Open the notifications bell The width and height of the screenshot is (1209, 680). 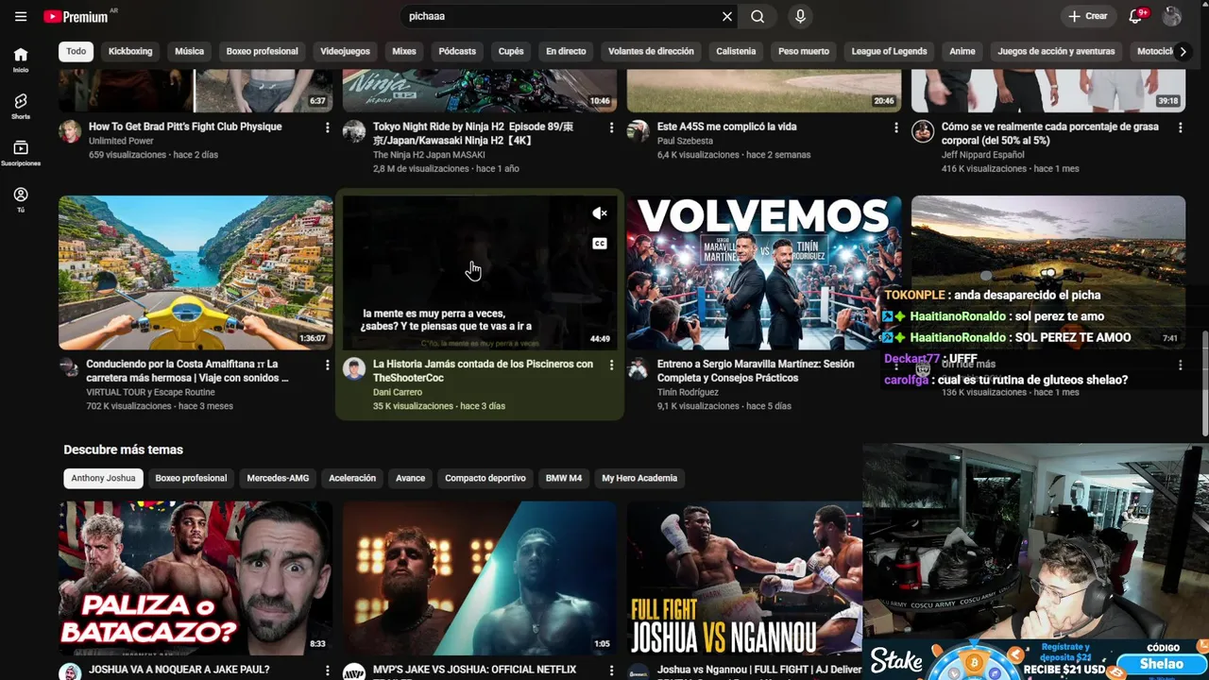(x=1136, y=16)
